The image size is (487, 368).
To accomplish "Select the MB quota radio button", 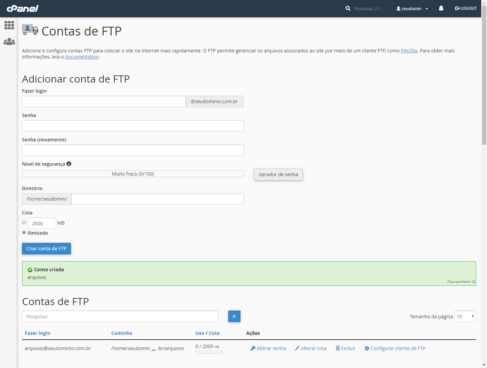I will [x=24, y=222].
